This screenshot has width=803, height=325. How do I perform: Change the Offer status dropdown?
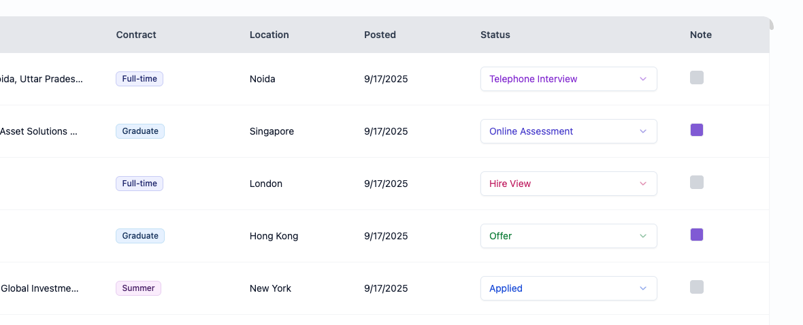pos(568,236)
